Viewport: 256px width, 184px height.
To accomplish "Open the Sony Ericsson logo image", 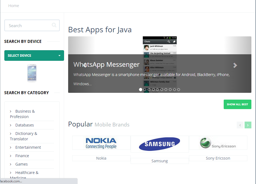I will point(218,143).
